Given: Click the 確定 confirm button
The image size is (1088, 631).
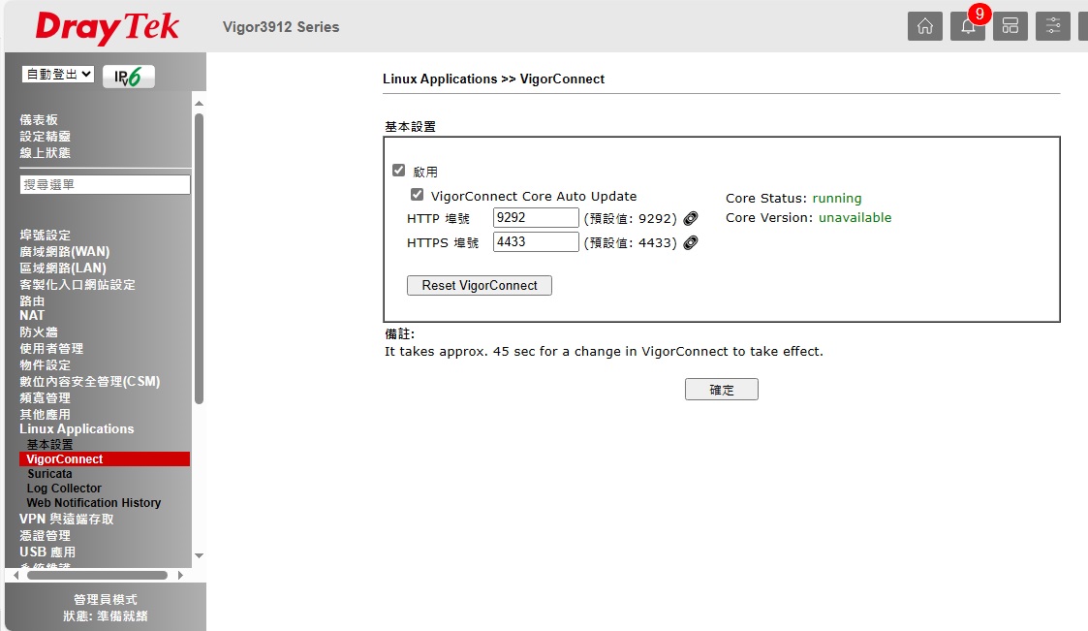Looking at the screenshot, I should pyautogui.click(x=721, y=390).
